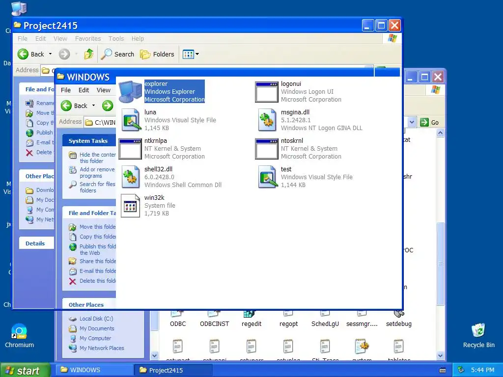Click the Go button in WINDOWS address bar
This screenshot has height=377, width=503.
pos(429,122)
